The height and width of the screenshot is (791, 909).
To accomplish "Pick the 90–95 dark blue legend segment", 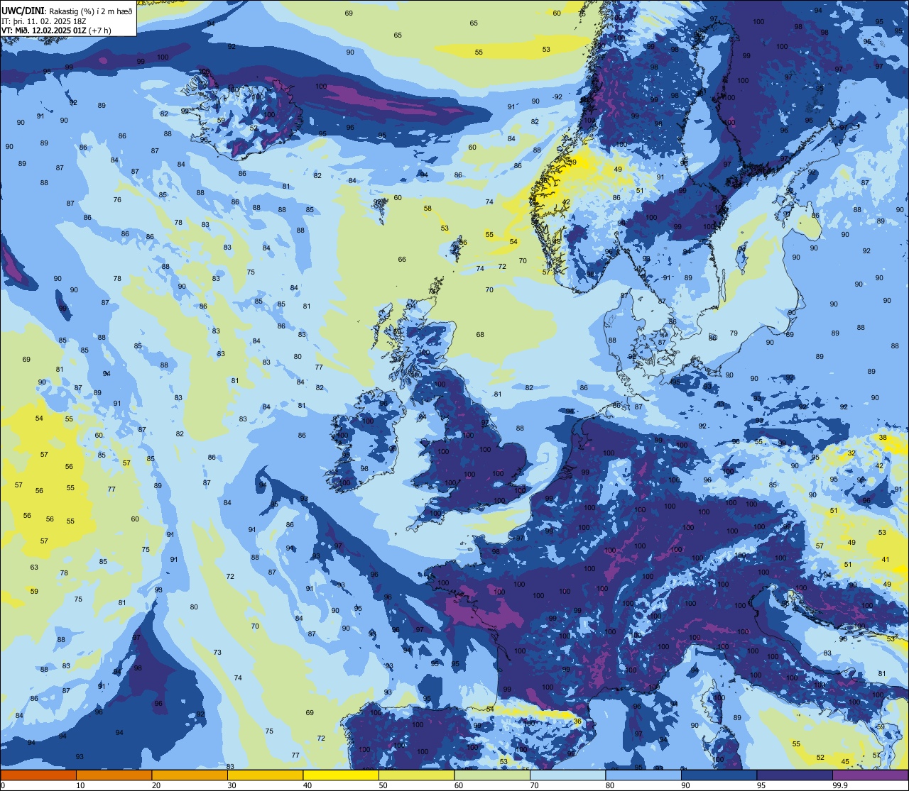I will point(719,775).
